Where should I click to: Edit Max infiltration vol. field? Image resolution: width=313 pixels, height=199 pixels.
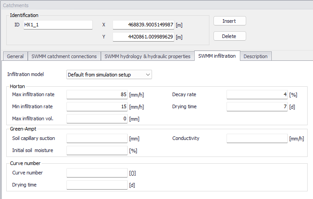(97, 119)
